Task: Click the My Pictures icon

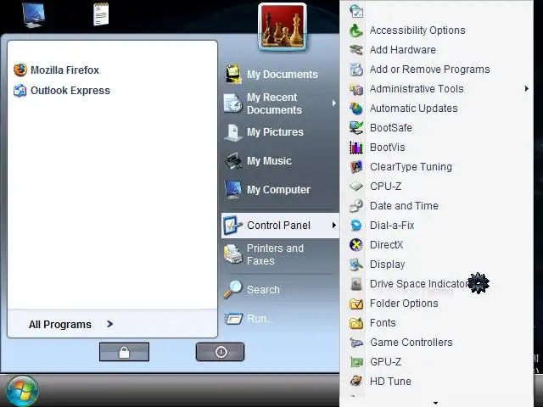Action: (x=233, y=132)
